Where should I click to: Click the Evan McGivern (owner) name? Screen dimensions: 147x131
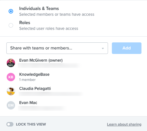(41, 60)
